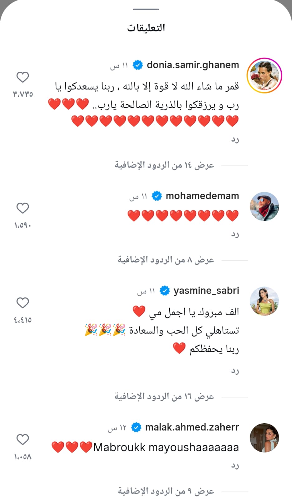Expand 8 more replies under mohamedemam's comment
Screen dimensions: 292x499
point(165,260)
